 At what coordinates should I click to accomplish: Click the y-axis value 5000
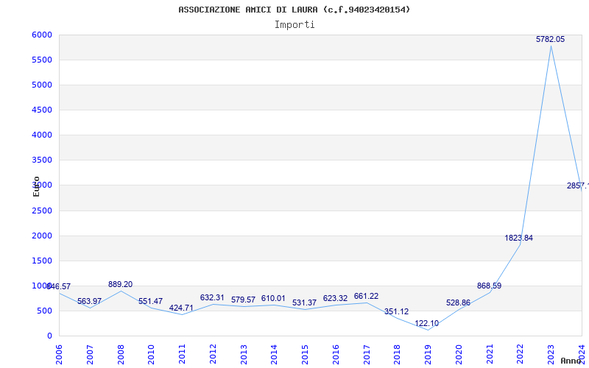[42, 85]
